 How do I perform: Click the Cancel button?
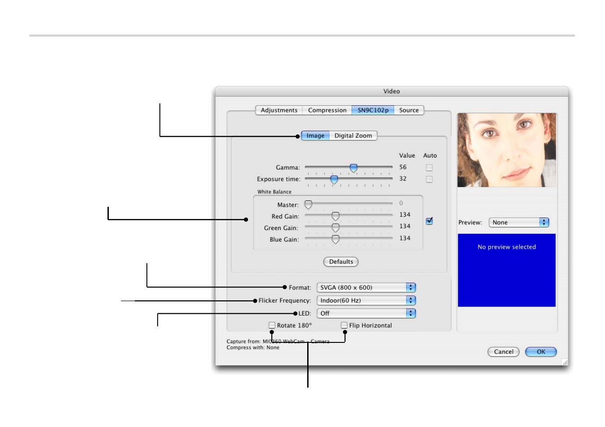point(503,352)
